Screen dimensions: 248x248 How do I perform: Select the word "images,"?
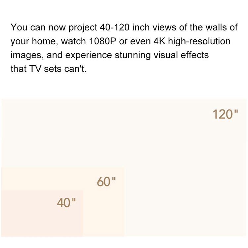point(27,56)
